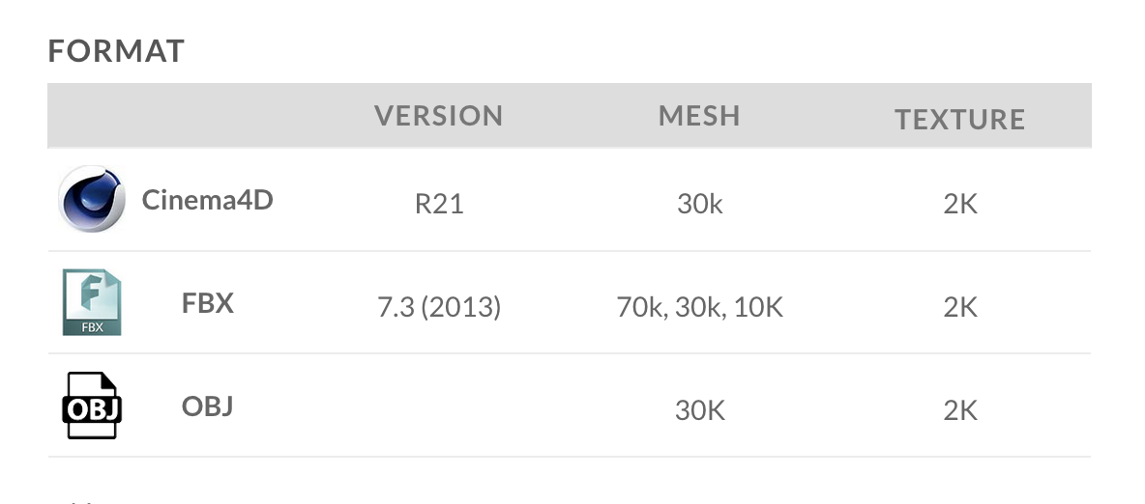This screenshot has height=504, width=1145.
Task: Select the FBX format label
Action: pyautogui.click(x=208, y=303)
